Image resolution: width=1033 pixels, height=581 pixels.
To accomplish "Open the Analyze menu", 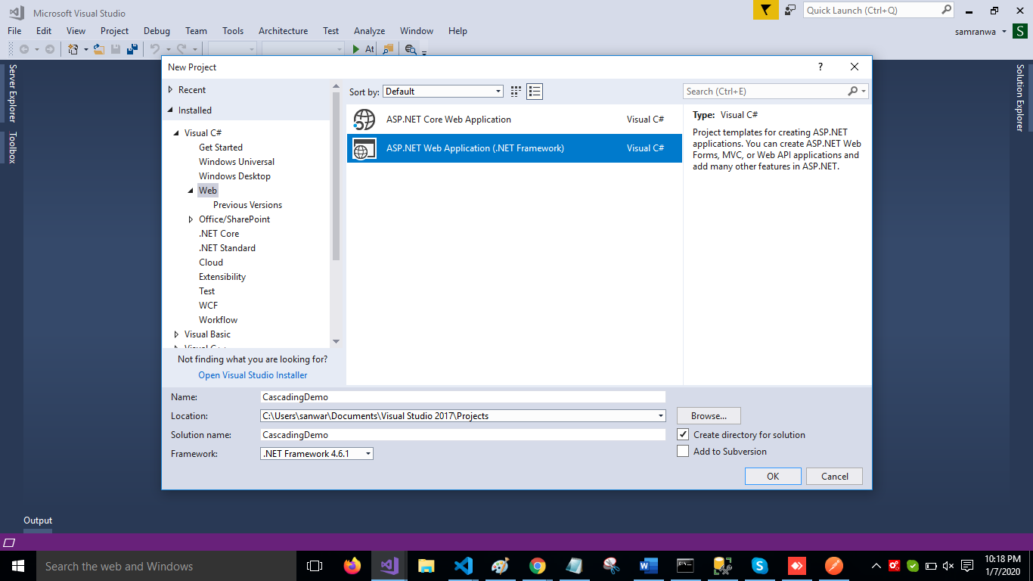I will pos(369,31).
